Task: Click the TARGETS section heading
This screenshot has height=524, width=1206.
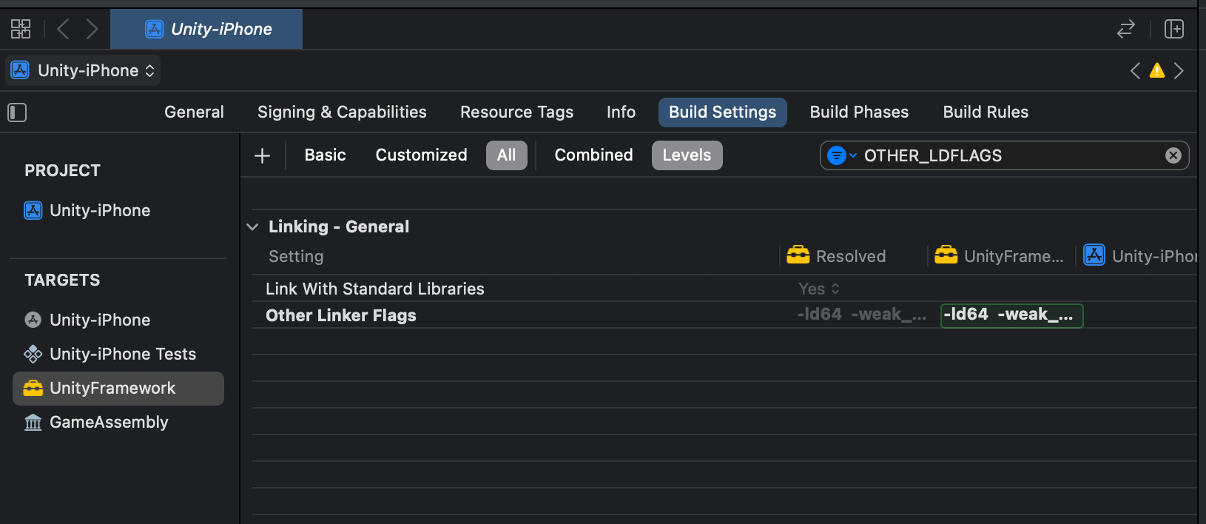Action: 62,280
